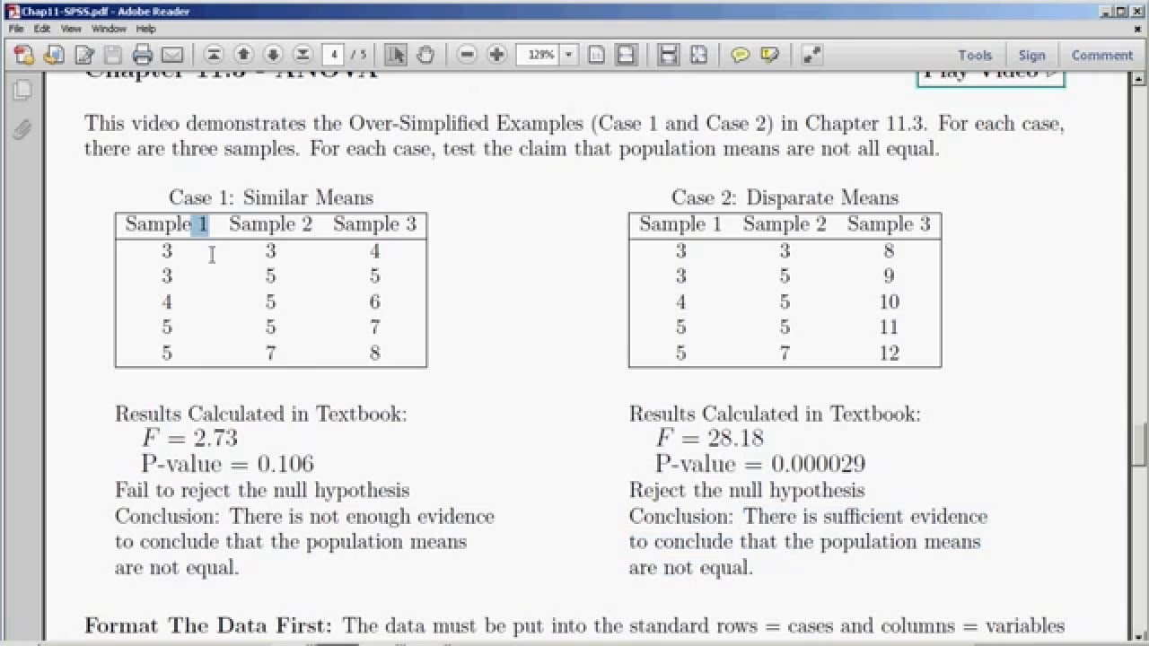The height and width of the screenshot is (646, 1149).
Task: Activate the Select tool cursor icon
Action: pyautogui.click(x=396, y=55)
